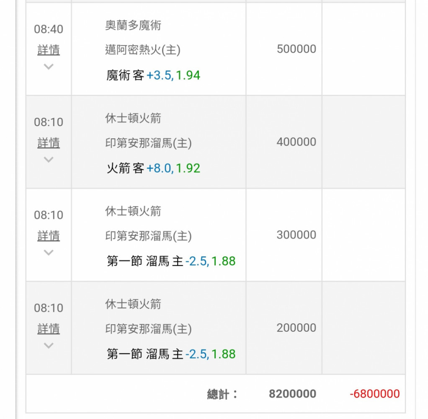The height and width of the screenshot is (419, 428).
Task: Expand chevron in the 300000 bet row
Action: (49, 252)
